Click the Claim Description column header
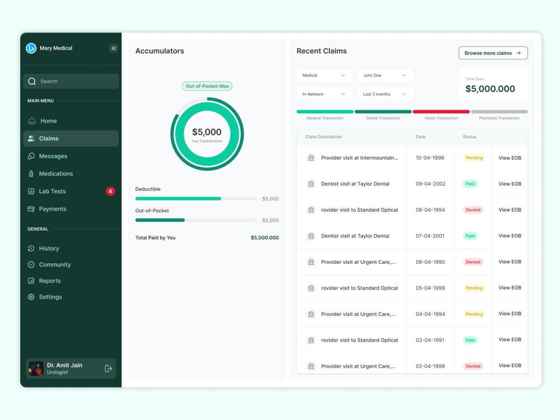 pos(324,137)
